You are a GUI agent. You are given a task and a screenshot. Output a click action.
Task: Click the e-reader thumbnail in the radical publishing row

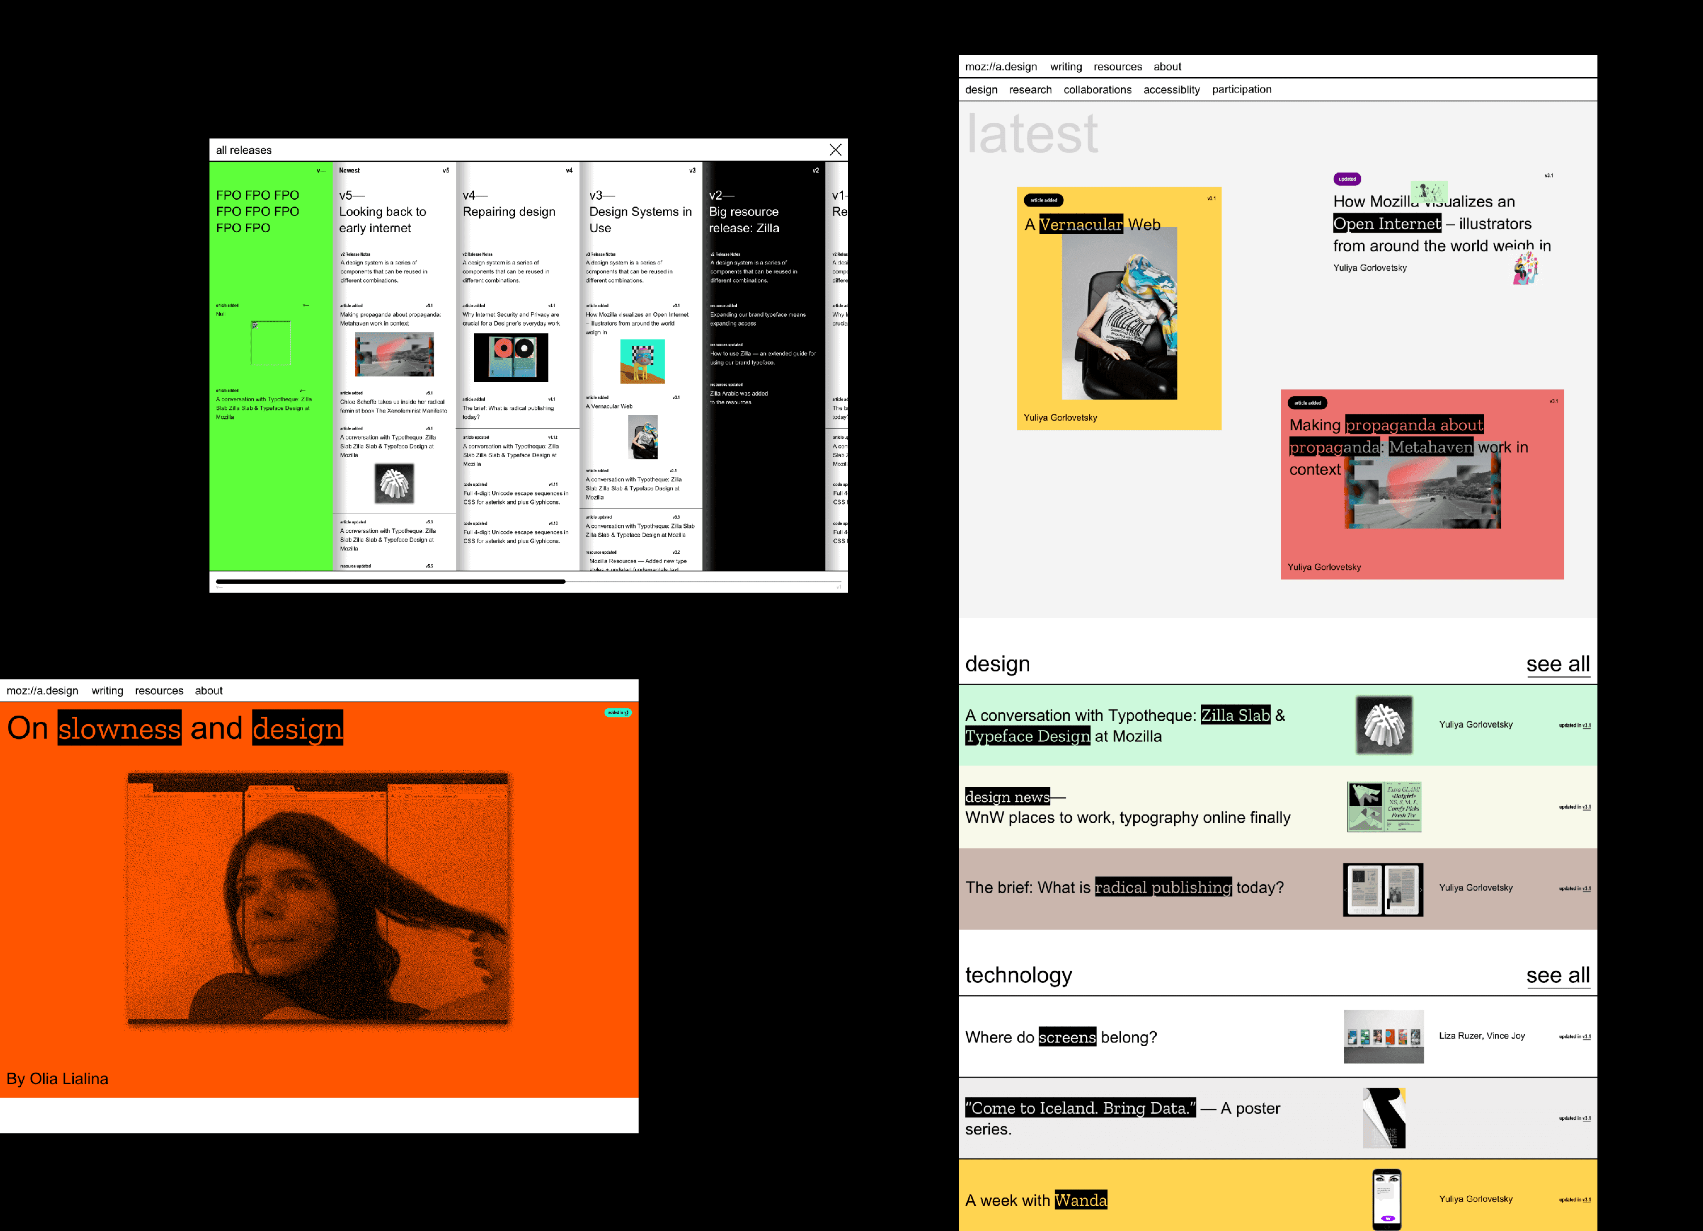pyautogui.click(x=1383, y=889)
